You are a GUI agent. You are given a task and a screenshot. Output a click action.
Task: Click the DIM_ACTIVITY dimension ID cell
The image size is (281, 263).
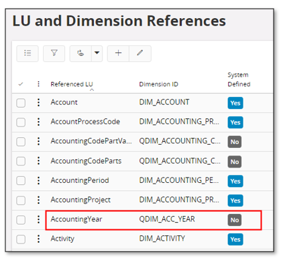click(x=162, y=238)
